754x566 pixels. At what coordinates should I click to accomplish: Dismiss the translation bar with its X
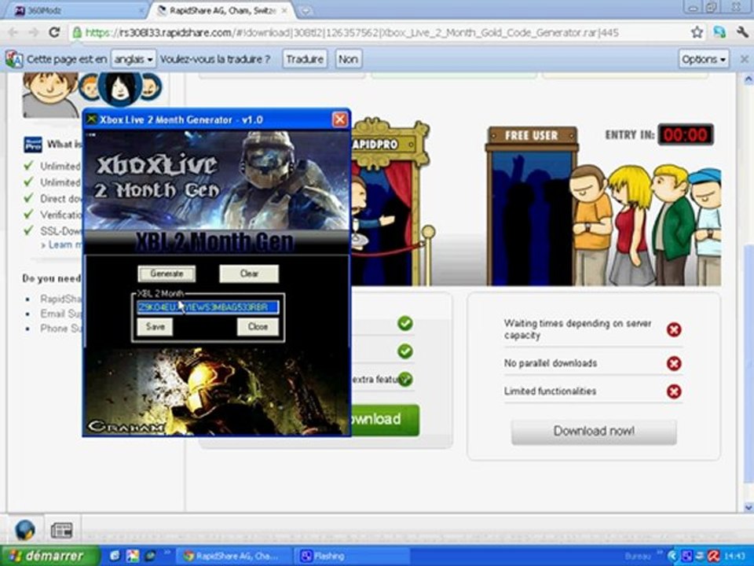pos(744,59)
